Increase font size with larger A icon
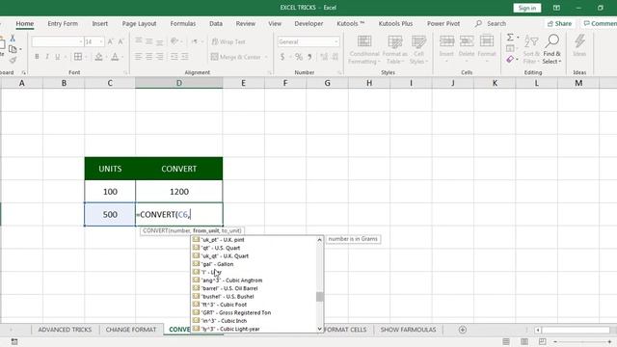The image size is (617, 347). click(111, 41)
